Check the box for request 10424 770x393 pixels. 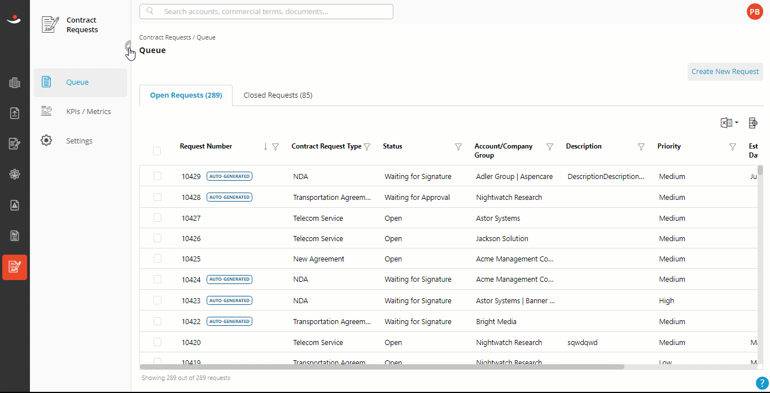158,279
